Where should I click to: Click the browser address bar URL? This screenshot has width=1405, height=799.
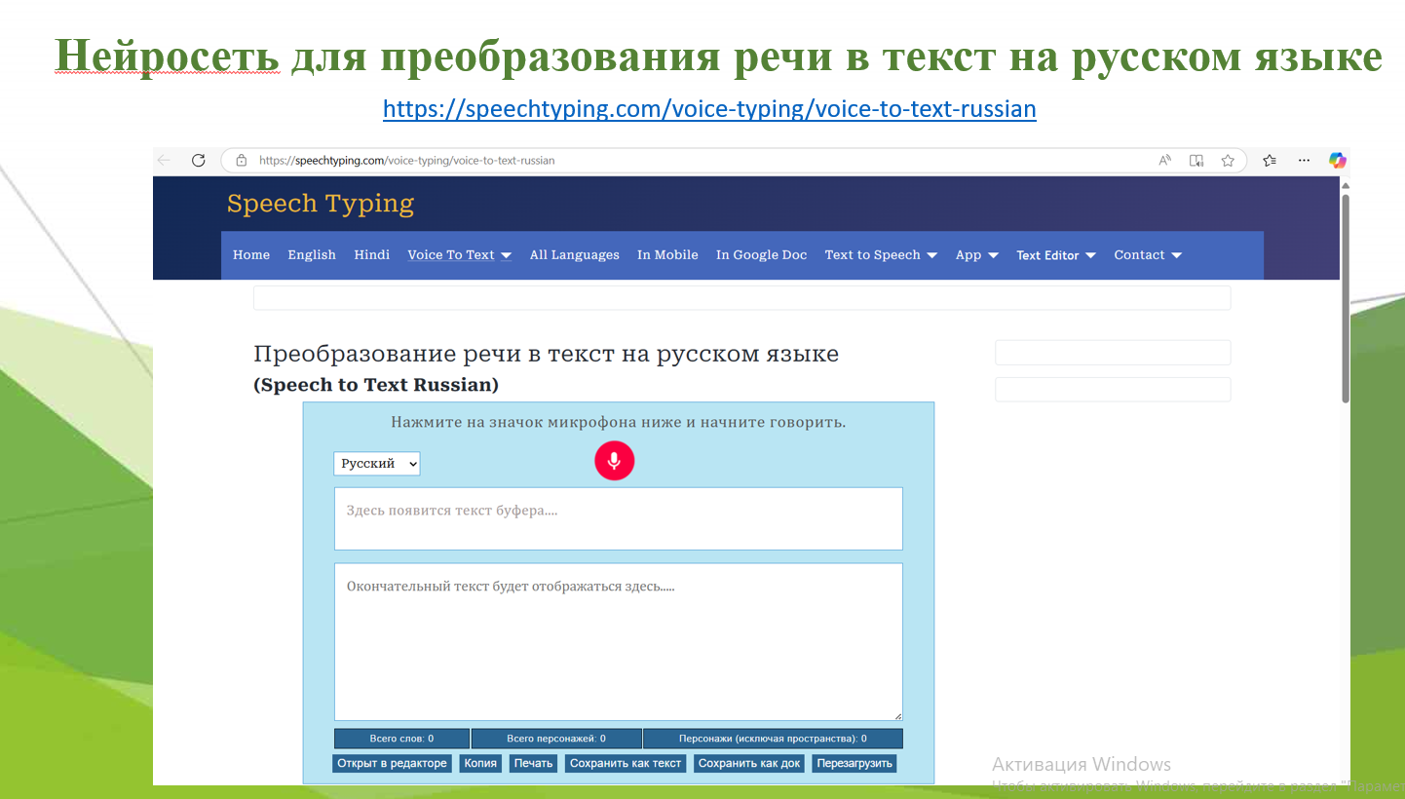(407, 160)
